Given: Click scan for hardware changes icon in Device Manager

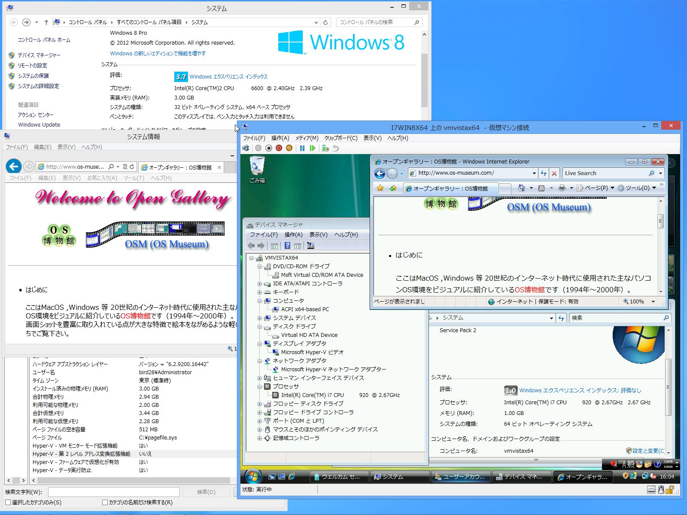Looking at the screenshot, I should coord(311,245).
